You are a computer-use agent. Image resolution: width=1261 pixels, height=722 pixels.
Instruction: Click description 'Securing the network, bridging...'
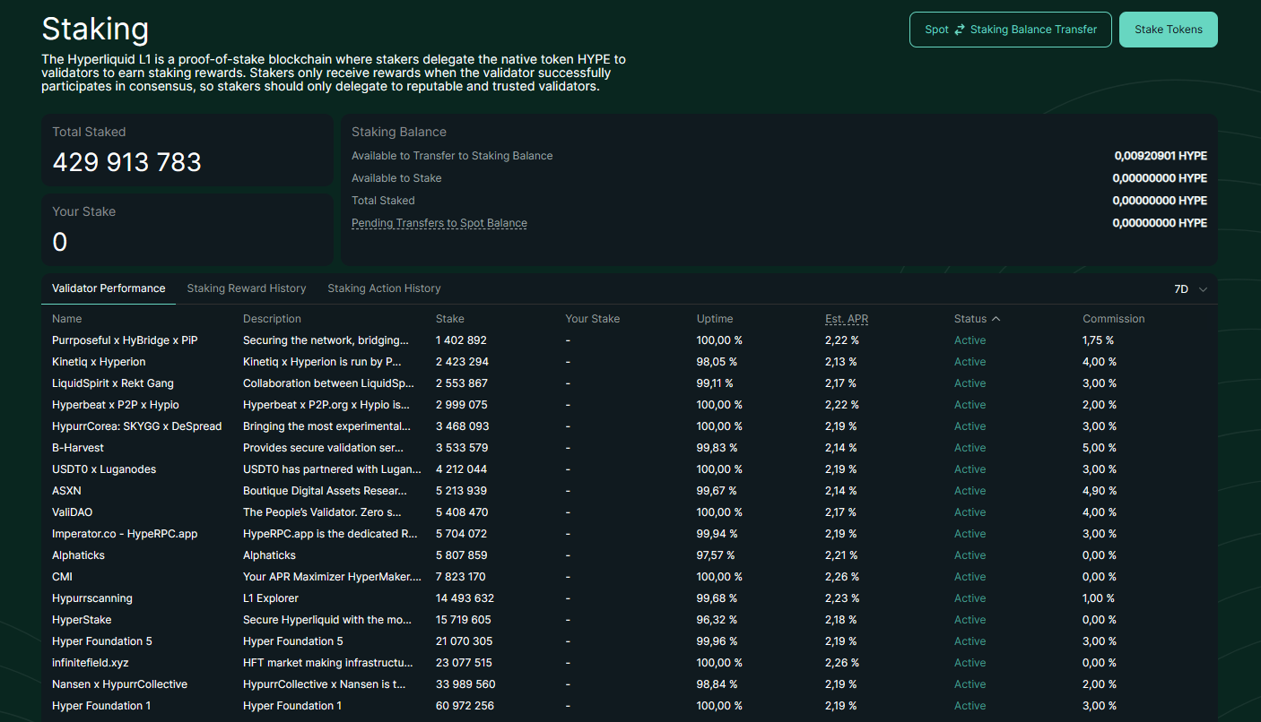(x=326, y=340)
